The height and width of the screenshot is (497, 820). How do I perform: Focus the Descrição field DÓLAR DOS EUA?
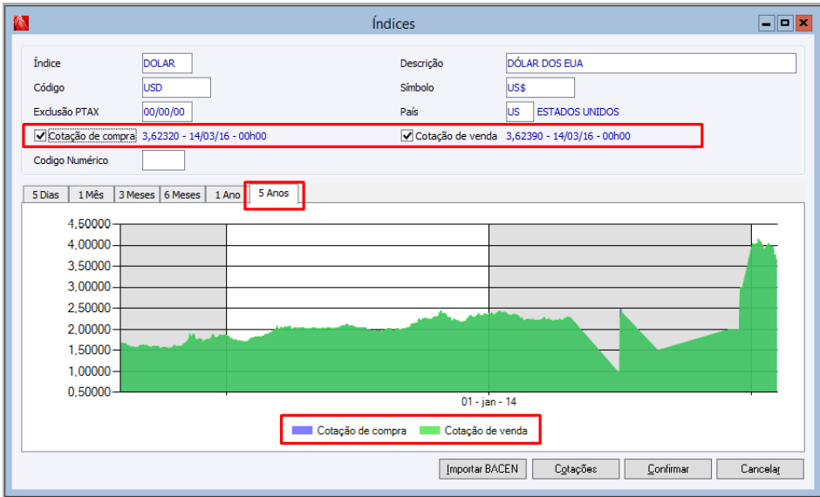click(x=651, y=64)
